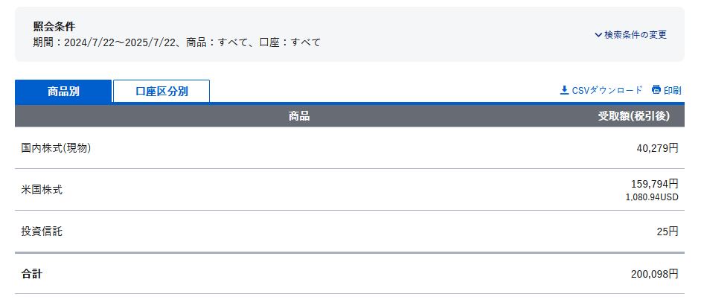Click the 印刷 link text
Screen dimensions: 701x300
[673, 90]
